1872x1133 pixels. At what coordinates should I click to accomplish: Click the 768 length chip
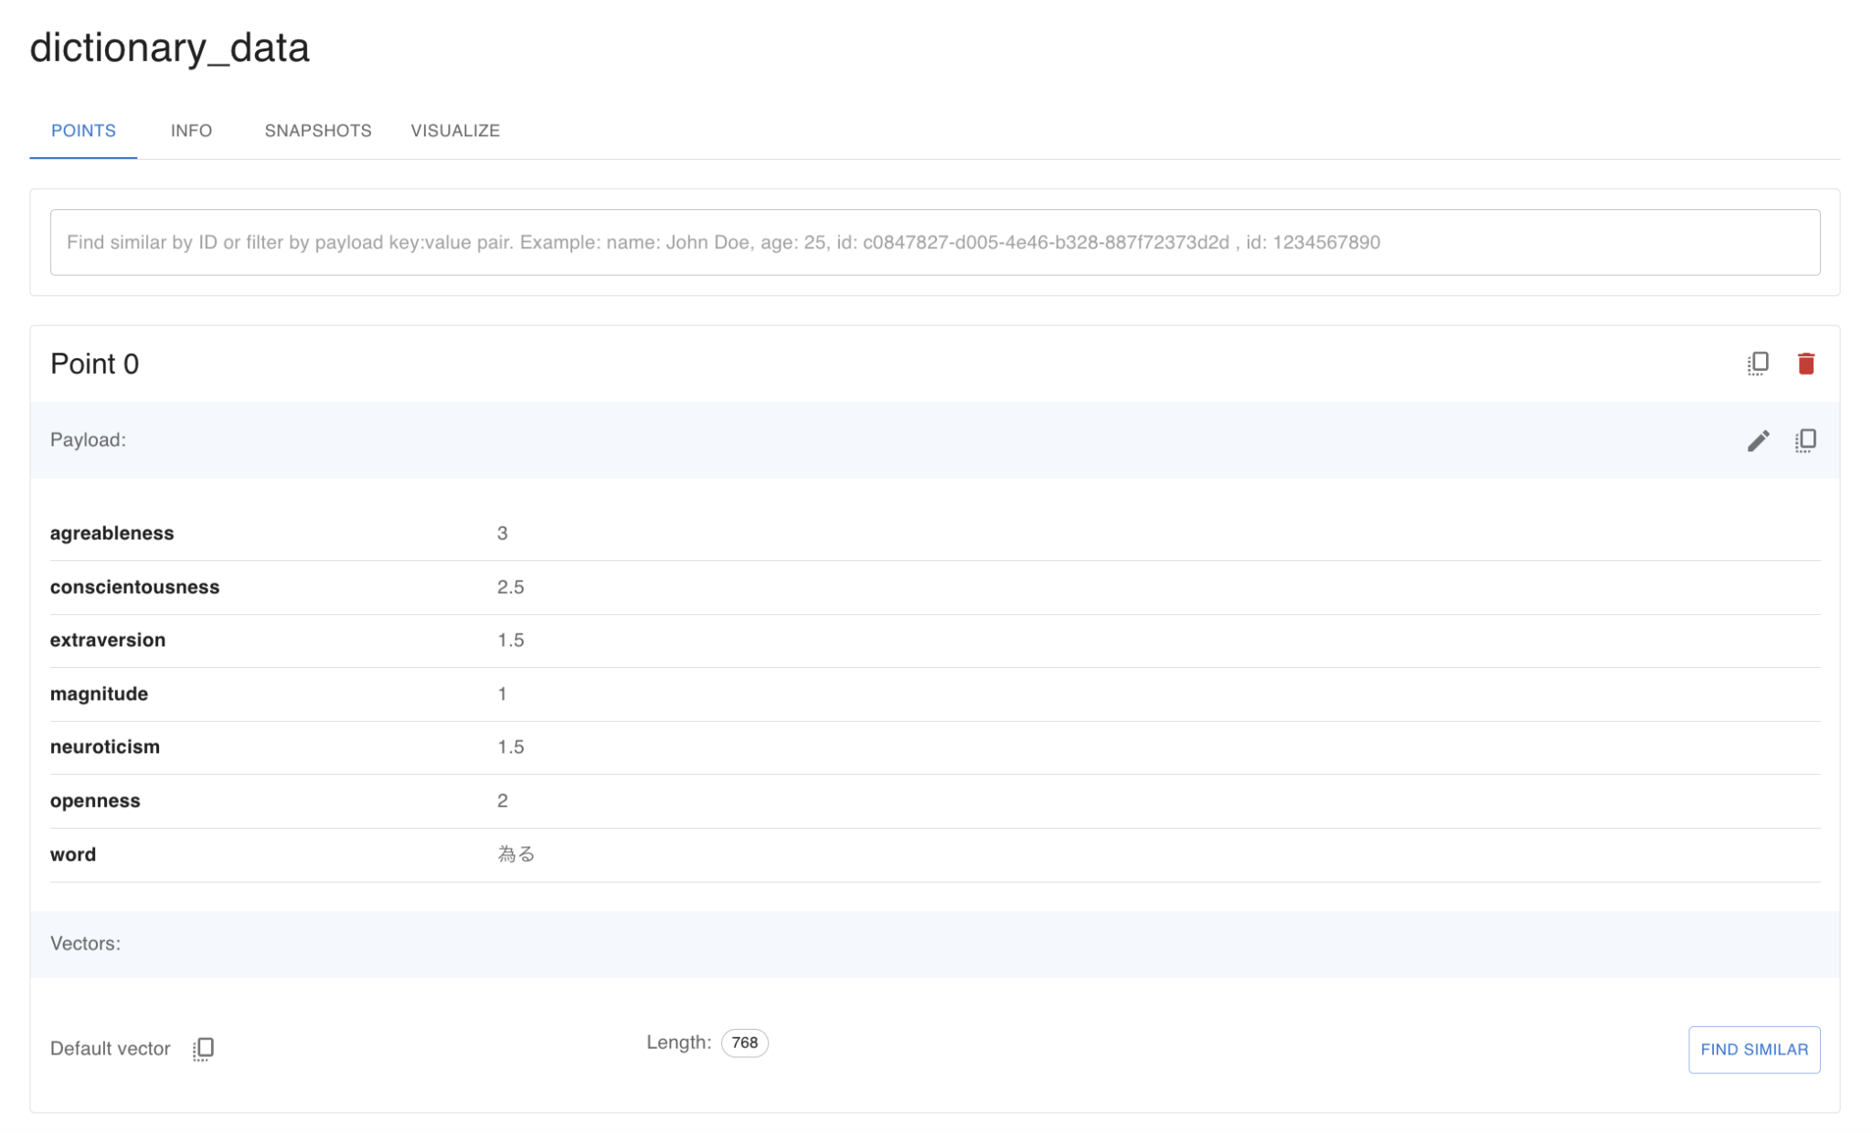pyautogui.click(x=744, y=1043)
